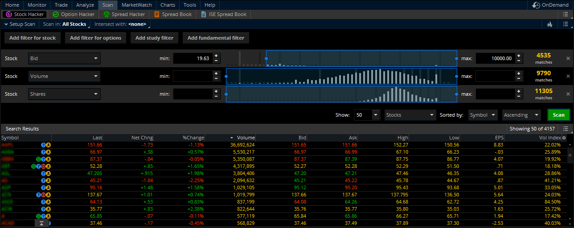This screenshot has height=228, width=574.
Task: Click the blue question-mark icon in the 66.97 row
Action: (43, 152)
